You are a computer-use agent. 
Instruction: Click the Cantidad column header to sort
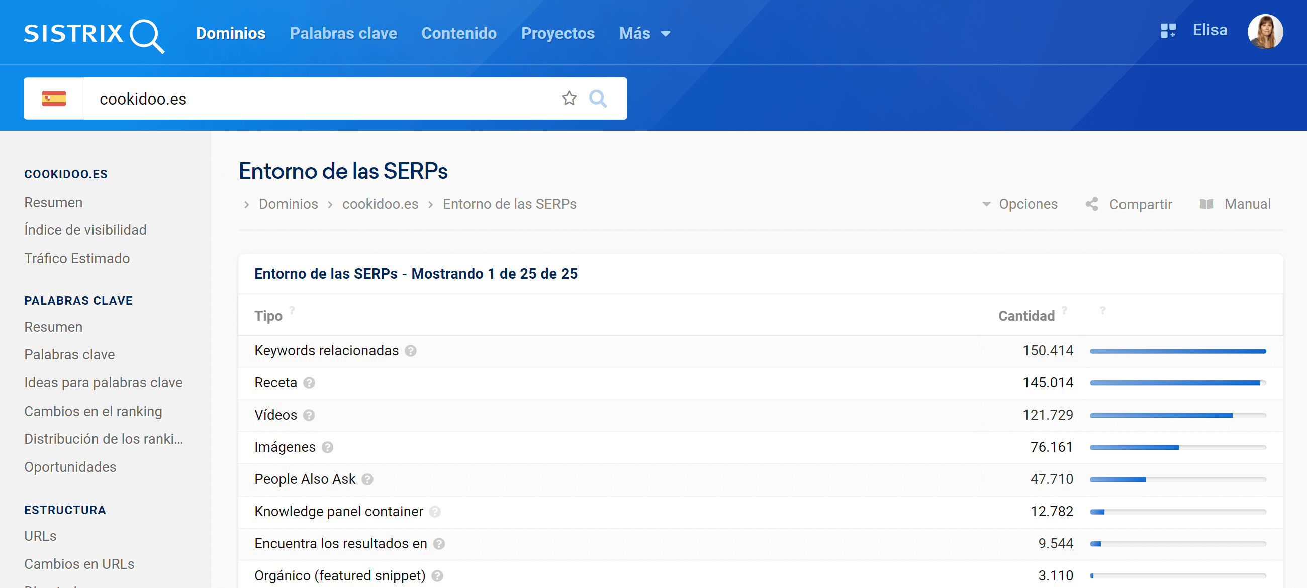(x=1026, y=316)
